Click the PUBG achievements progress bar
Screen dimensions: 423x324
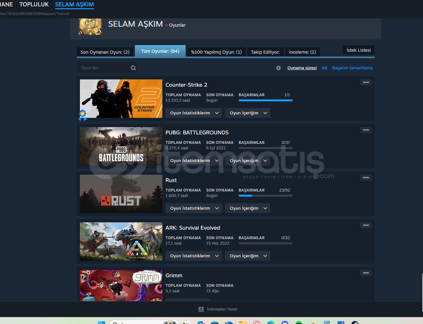tap(265, 148)
